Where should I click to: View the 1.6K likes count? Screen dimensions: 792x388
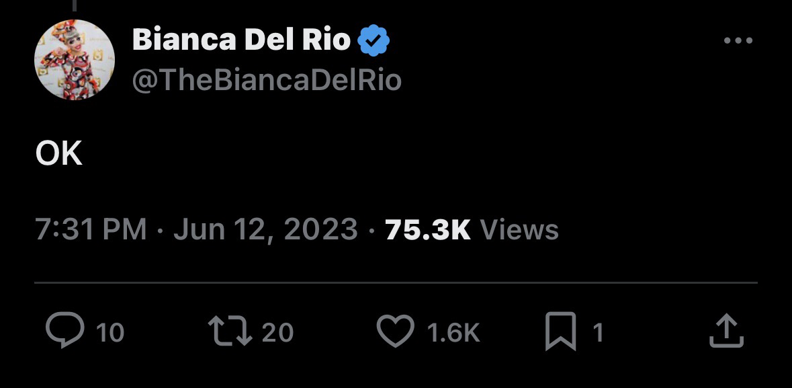454,332
